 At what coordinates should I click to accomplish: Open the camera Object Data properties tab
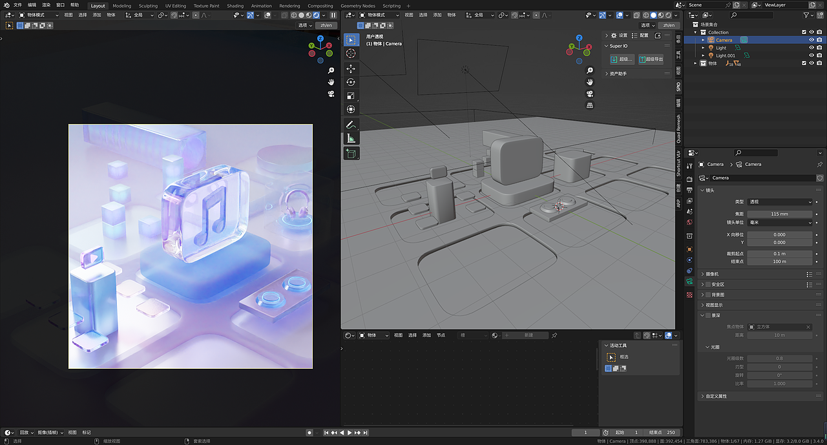(689, 282)
